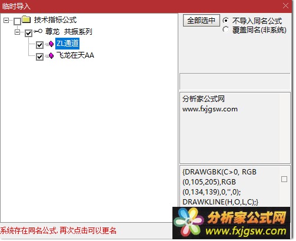Click the key icon beside 尊龙 共振系列
Image resolution: width=296 pixels, height=241 pixels.
[x=38, y=31]
